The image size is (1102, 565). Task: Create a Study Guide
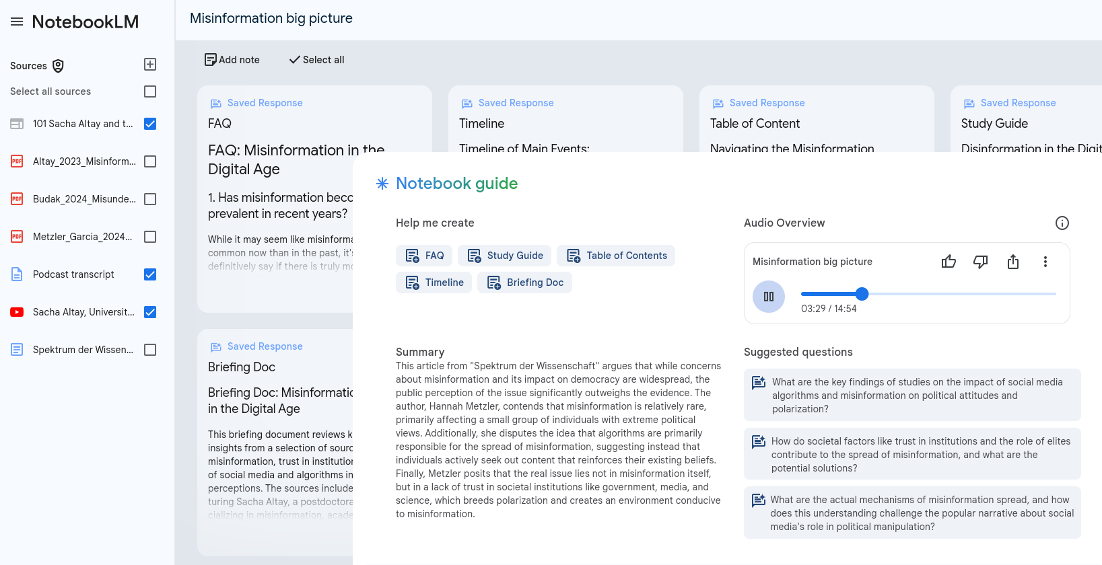click(x=505, y=256)
